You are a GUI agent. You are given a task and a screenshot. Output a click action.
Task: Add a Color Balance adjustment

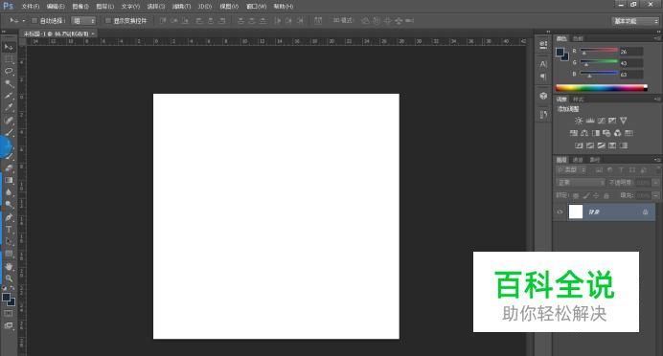[584, 133]
